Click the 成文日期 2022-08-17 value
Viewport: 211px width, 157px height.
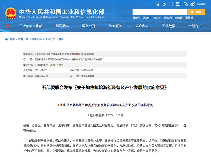(x=41, y=70)
